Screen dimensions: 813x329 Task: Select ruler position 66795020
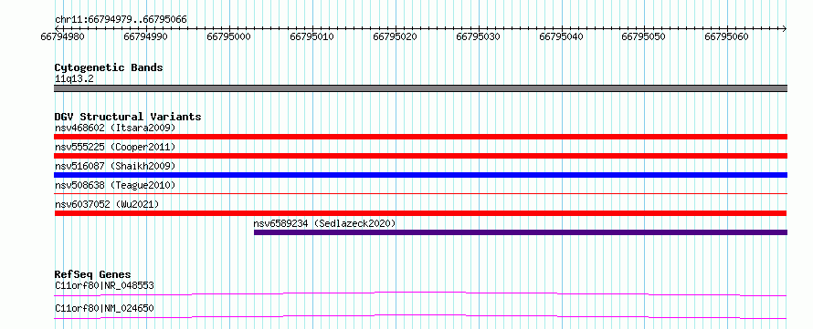pyautogui.click(x=396, y=36)
